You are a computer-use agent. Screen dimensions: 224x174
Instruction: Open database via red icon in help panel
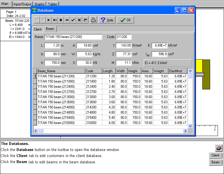[x=219, y=148]
